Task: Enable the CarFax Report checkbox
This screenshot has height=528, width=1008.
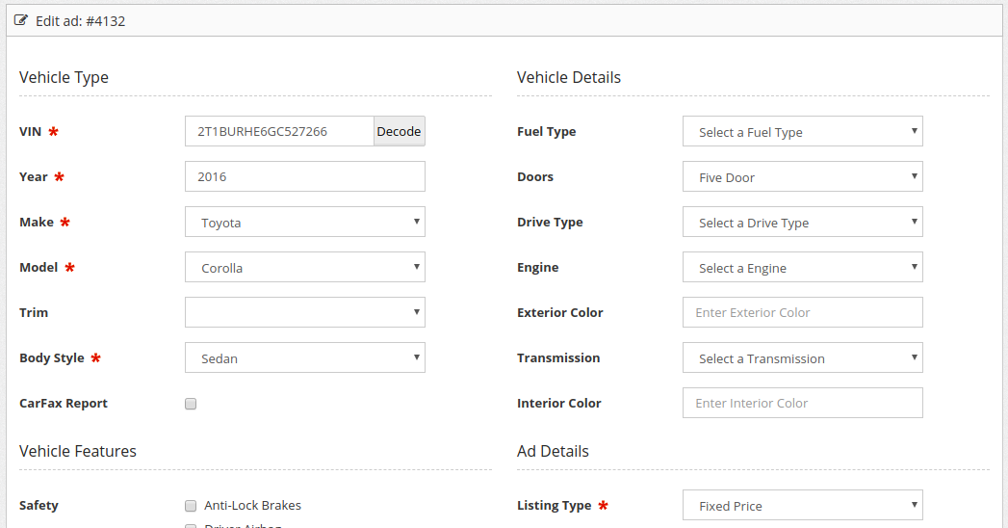Action: [191, 404]
